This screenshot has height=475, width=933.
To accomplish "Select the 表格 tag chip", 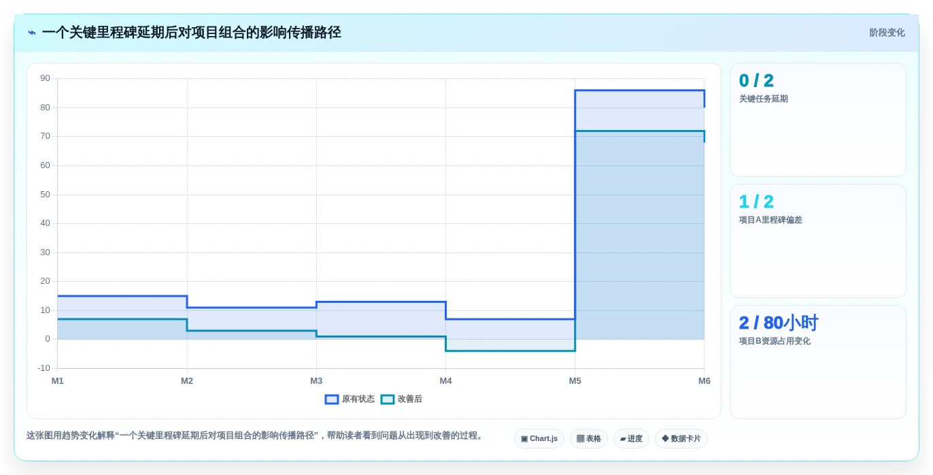I will click(x=589, y=438).
